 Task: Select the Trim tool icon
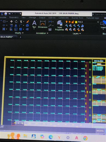21,22
